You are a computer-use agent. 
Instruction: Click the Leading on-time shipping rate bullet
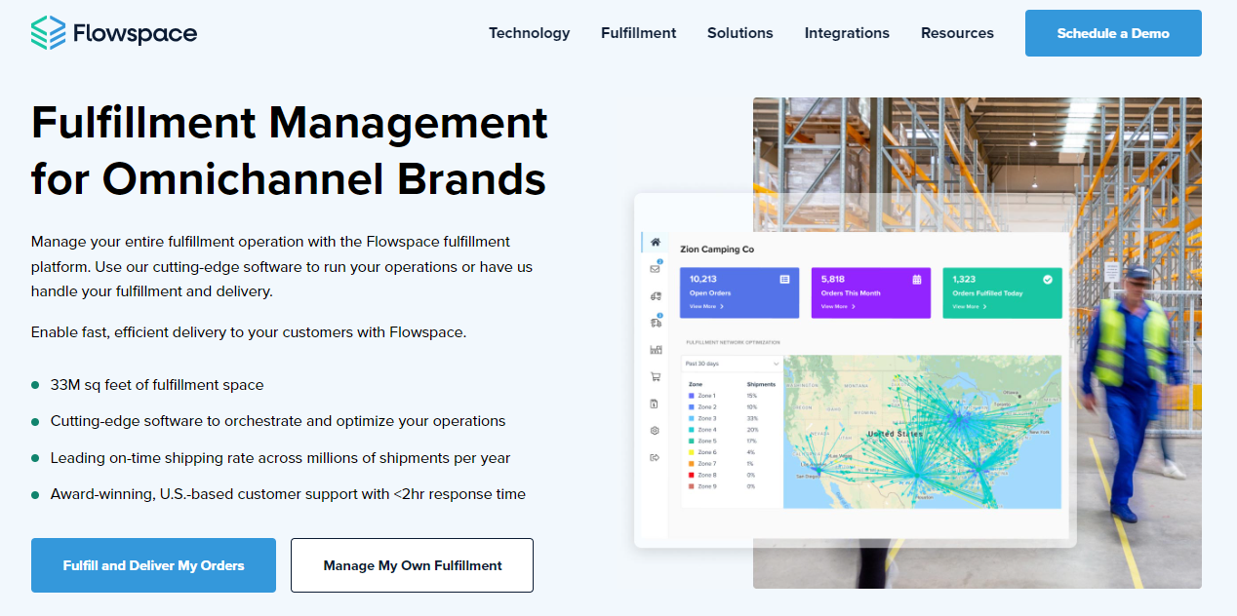pyautogui.click(x=281, y=458)
